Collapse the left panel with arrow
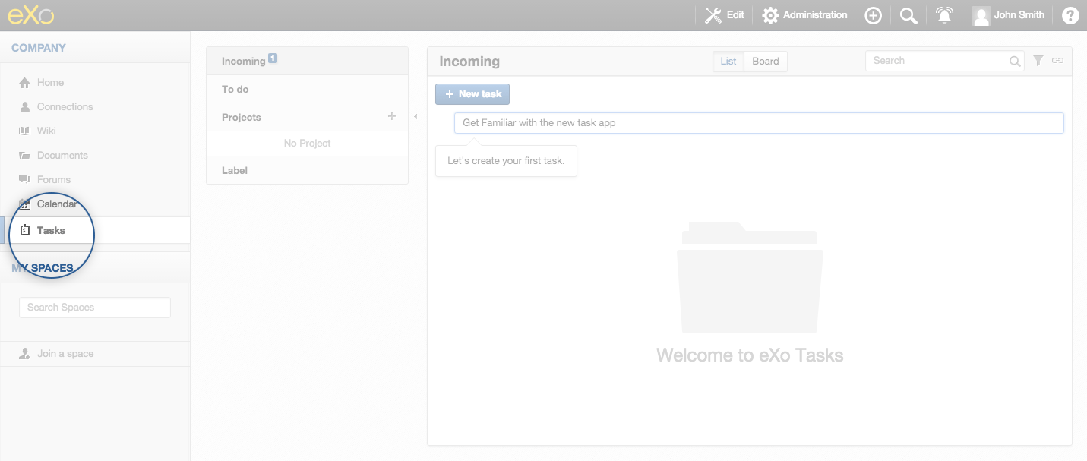Screen dimensions: 1087x461 [416, 116]
